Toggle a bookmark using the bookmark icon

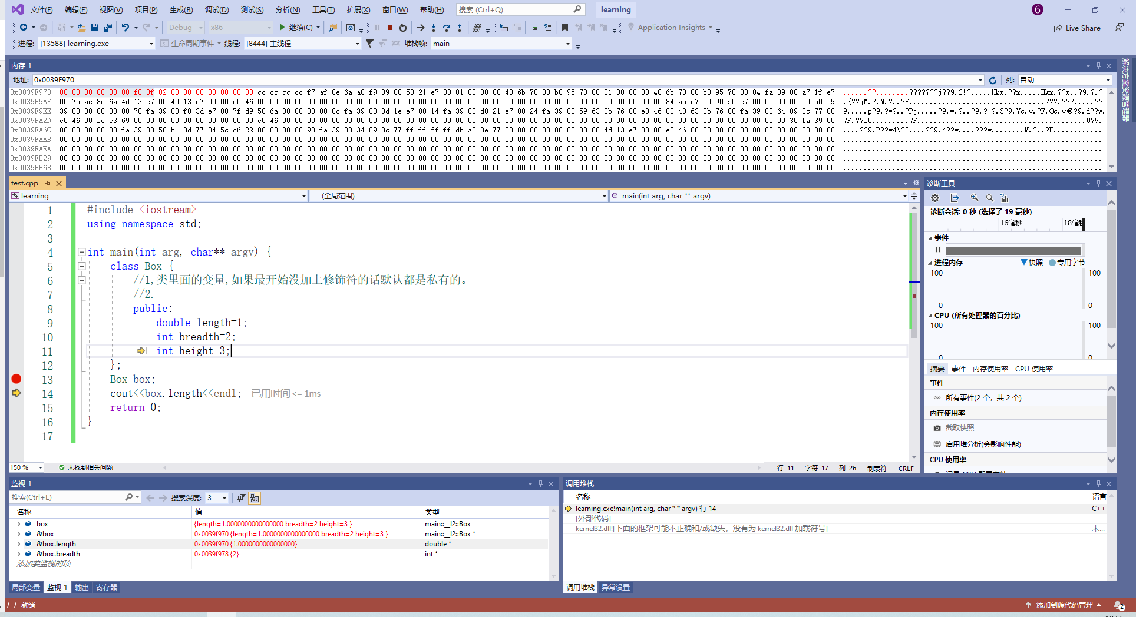coord(564,27)
